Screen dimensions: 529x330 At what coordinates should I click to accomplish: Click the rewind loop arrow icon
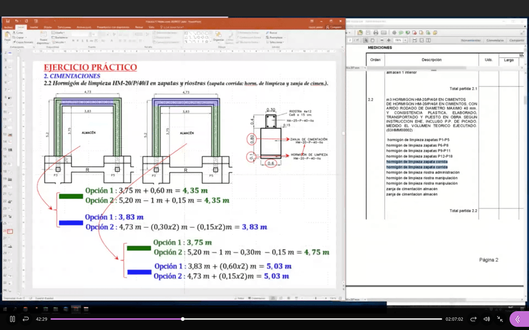(26, 319)
